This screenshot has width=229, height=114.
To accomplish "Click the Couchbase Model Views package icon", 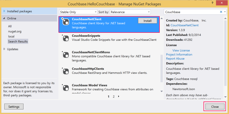I will tap(66, 87).
